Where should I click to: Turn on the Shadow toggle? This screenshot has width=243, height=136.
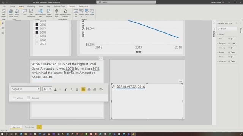pos(233,57)
